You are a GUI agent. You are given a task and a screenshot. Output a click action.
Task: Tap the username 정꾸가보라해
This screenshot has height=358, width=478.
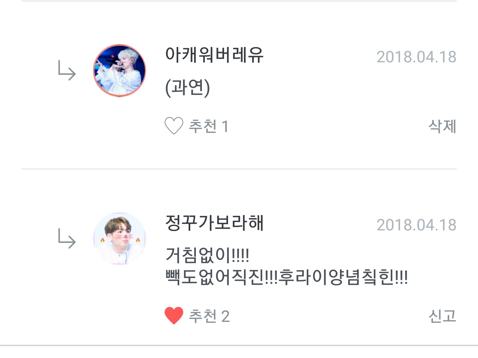(x=214, y=223)
